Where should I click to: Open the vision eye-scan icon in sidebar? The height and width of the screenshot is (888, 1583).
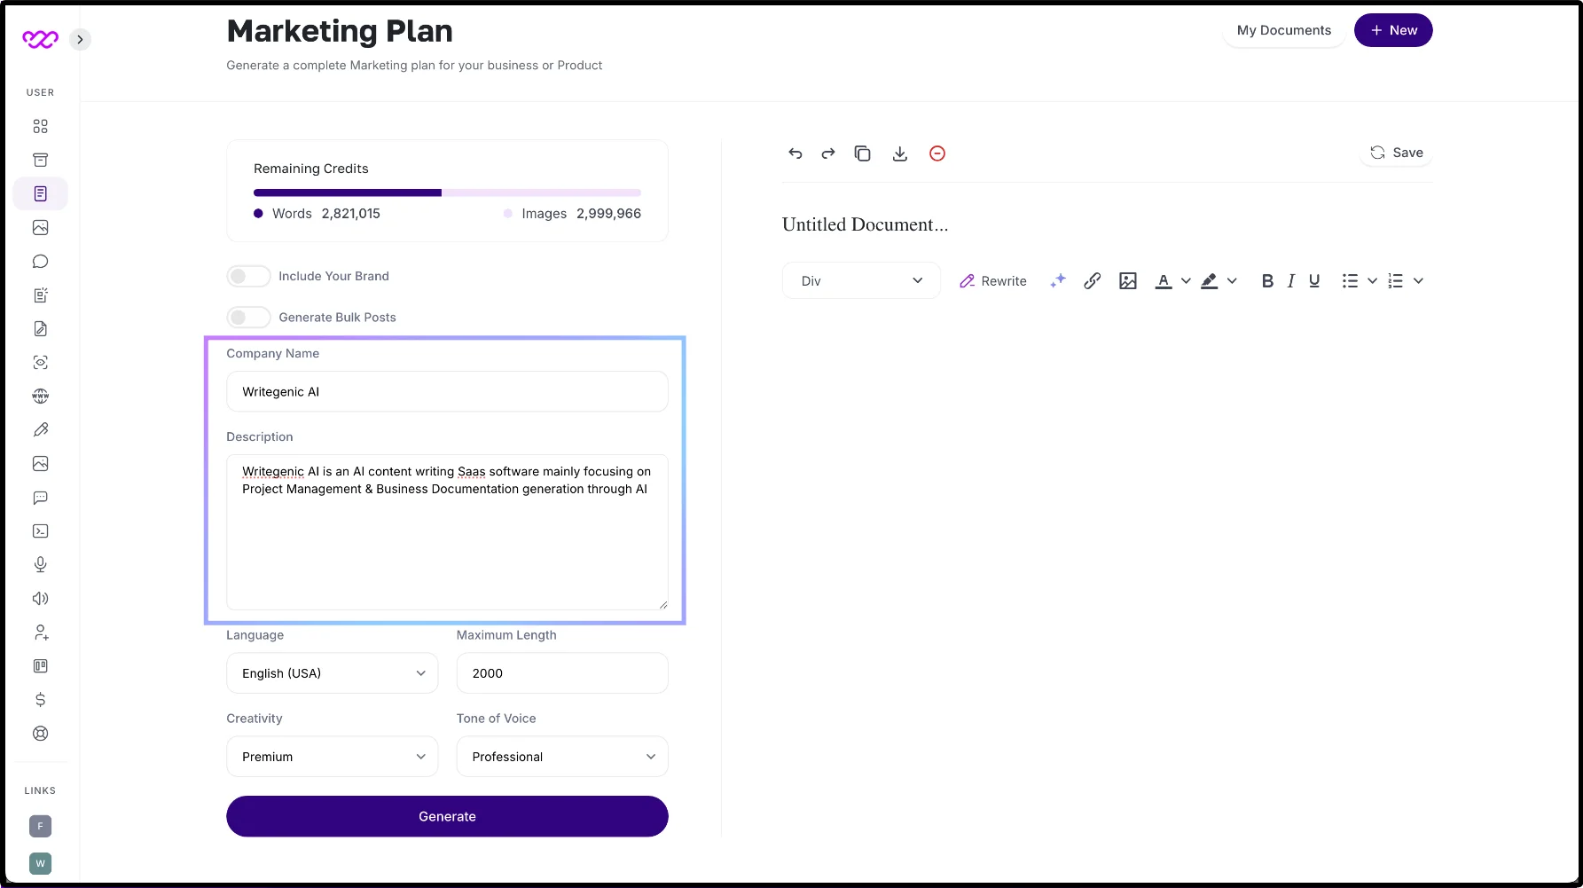point(40,362)
